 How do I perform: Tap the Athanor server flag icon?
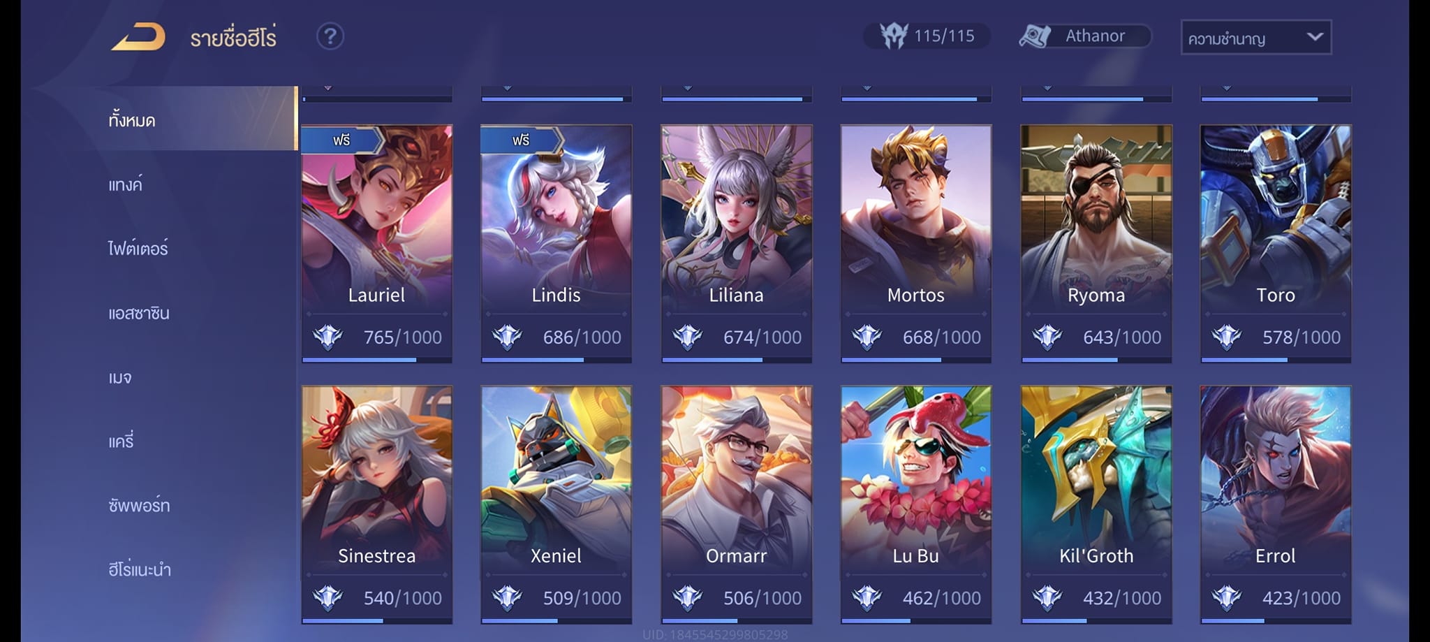pyautogui.click(x=1035, y=36)
